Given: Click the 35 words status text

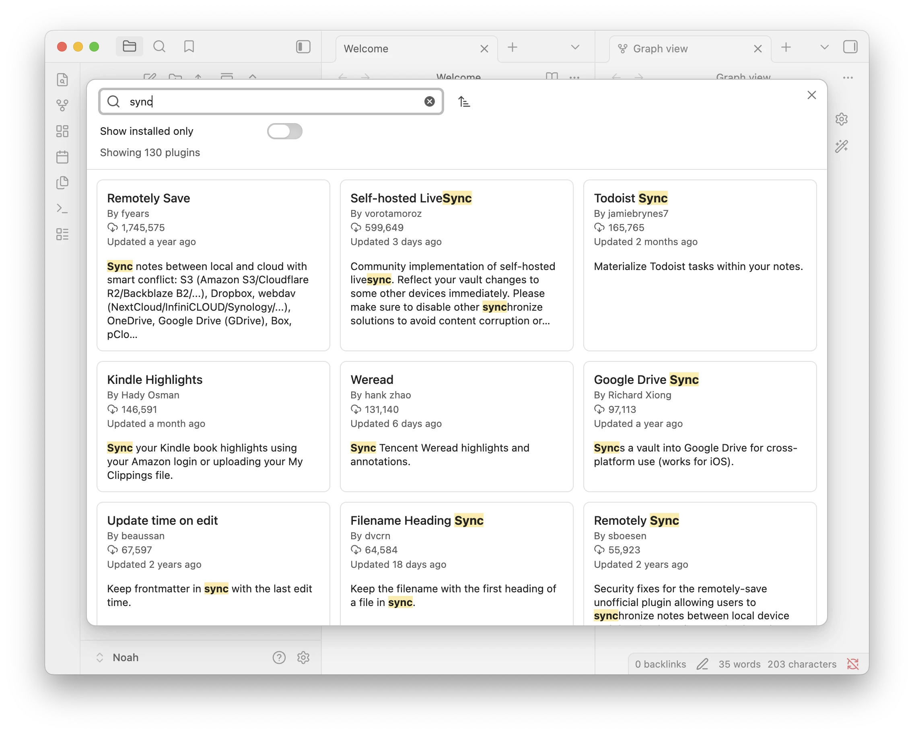Looking at the screenshot, I should coord(739,664).
